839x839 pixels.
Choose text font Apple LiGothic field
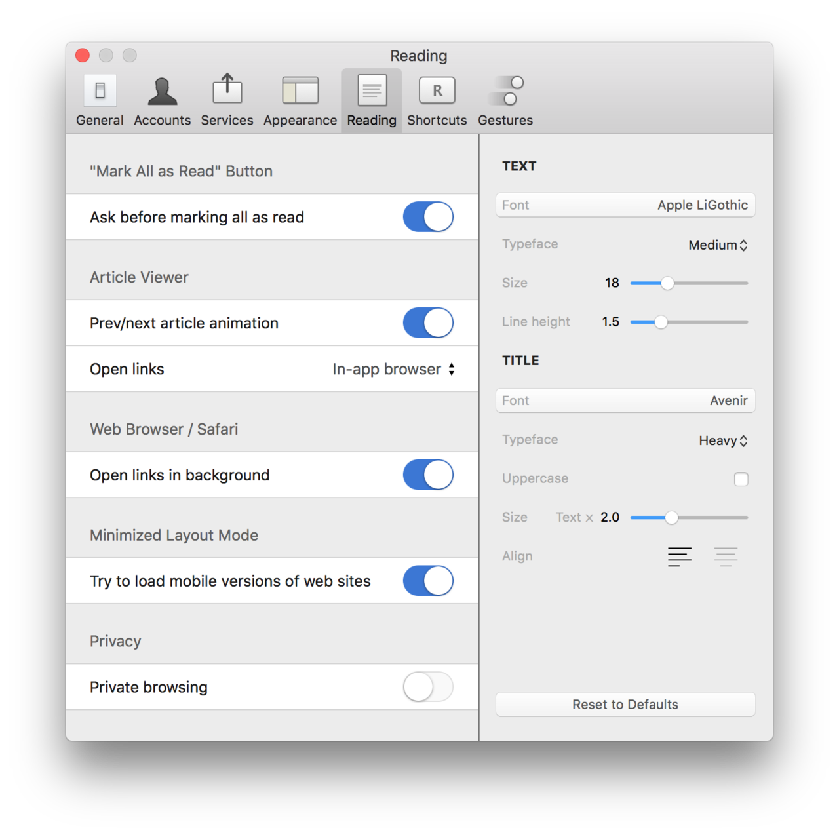pos(625,205)
